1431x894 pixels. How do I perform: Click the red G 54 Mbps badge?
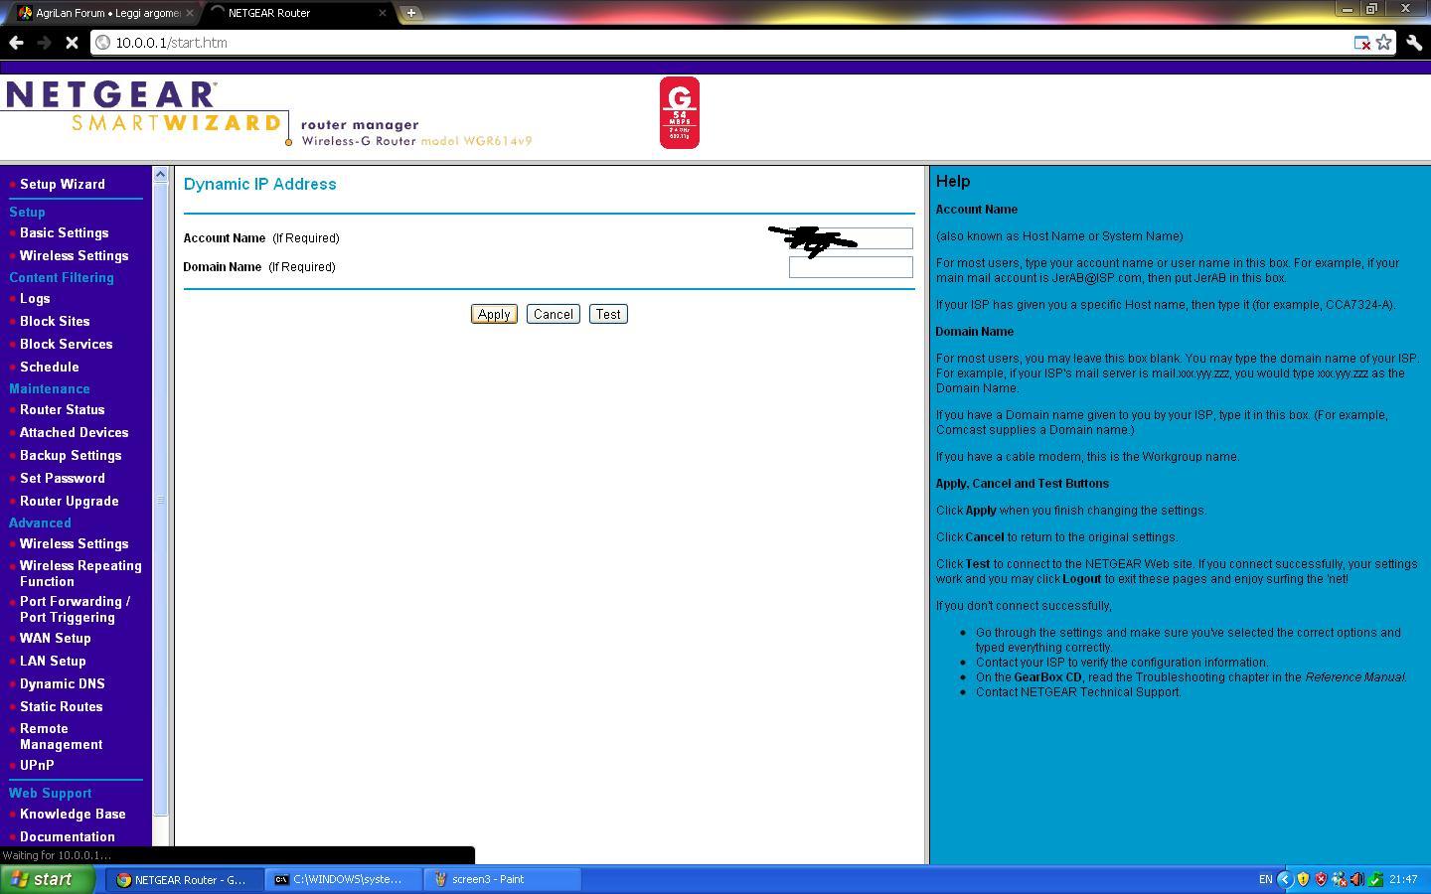click(x=680, y=113)
